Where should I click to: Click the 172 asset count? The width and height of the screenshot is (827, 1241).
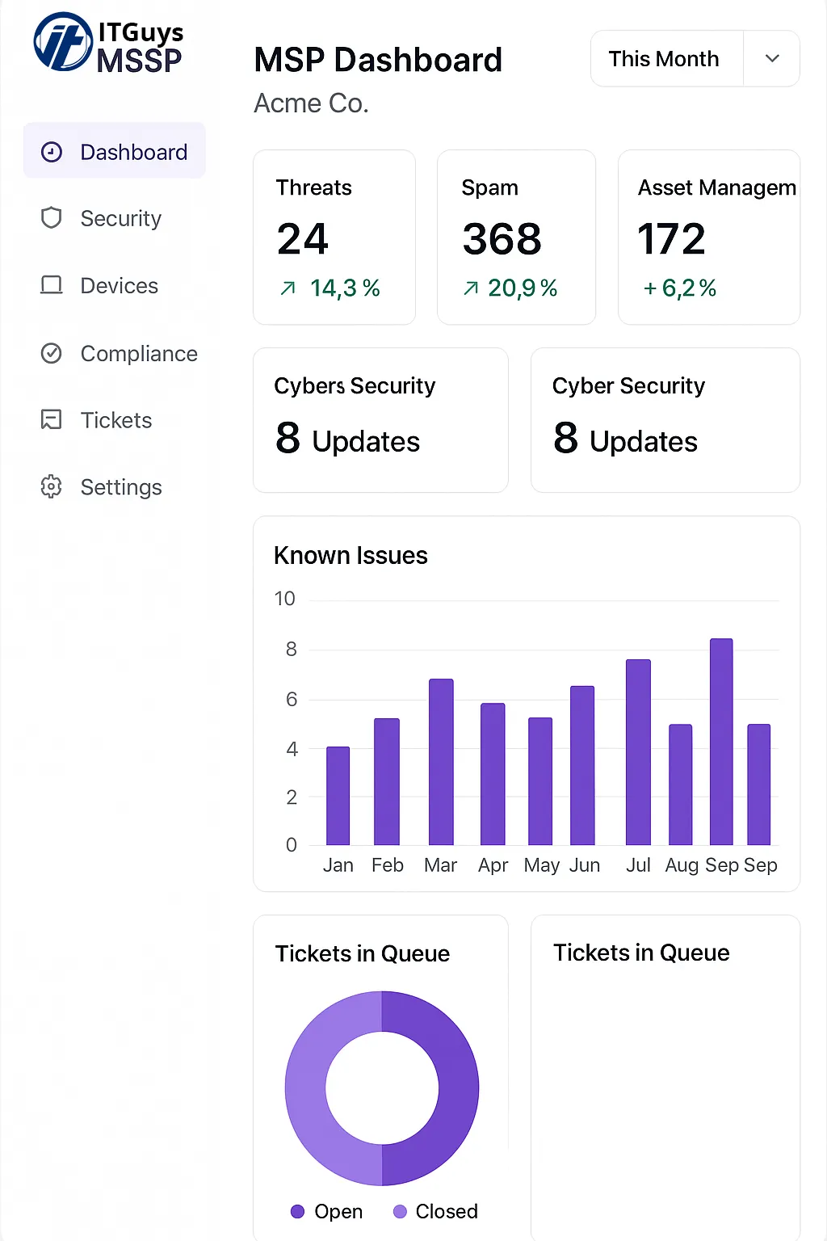pos(671,239)
